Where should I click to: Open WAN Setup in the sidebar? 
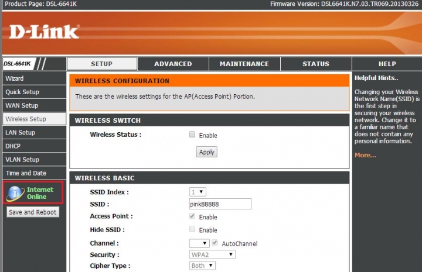(x=34, y=105)
